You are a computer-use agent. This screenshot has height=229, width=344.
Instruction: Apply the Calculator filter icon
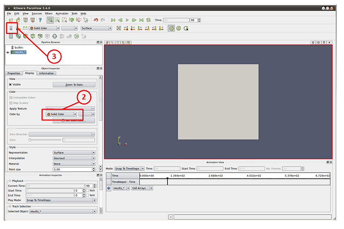pyautogui.click(x=11, y=36)
